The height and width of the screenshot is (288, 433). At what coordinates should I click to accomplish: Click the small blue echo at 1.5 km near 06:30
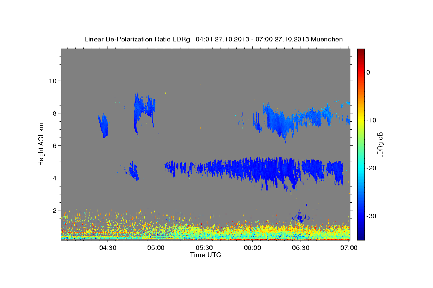(x=301, y=216)
